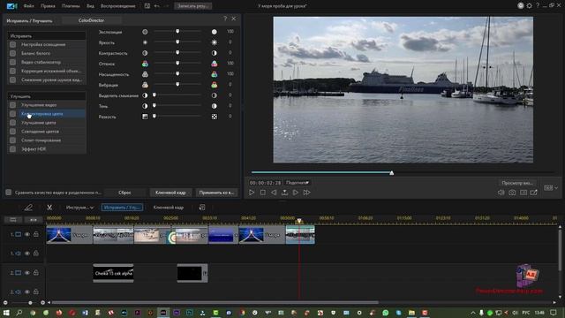The image size is (565, 318).
Task: Open the Плагины menu
Action: 71,6
